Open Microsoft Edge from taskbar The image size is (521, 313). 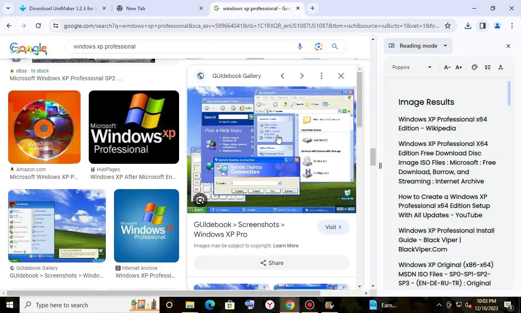point(210,305)
